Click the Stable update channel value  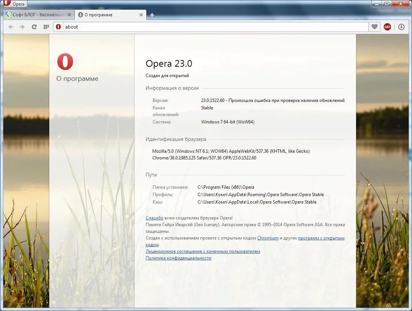(207, 108)
